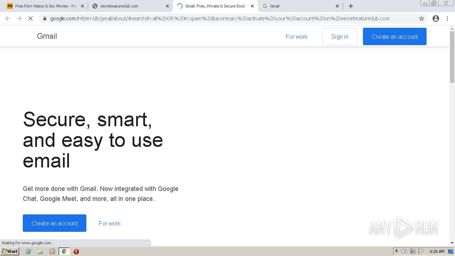Launch Internet Explorer from taskbar
The height and width of the screenshot is (256, 455).
pos(28,251)
